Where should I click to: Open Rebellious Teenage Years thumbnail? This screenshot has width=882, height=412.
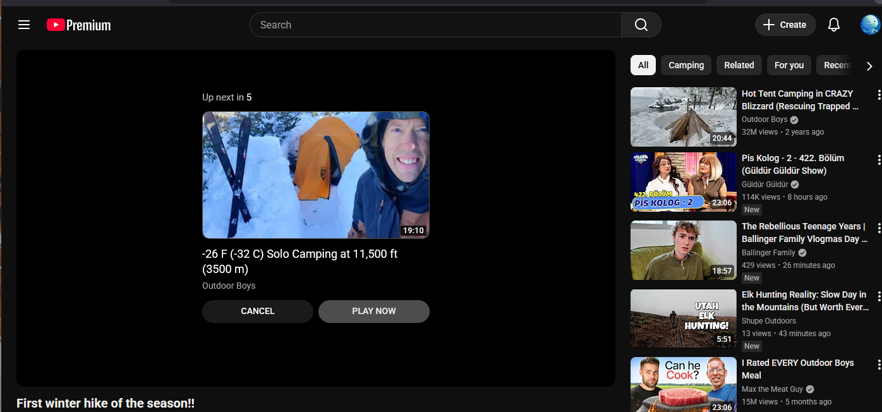[x=684, y=250]
